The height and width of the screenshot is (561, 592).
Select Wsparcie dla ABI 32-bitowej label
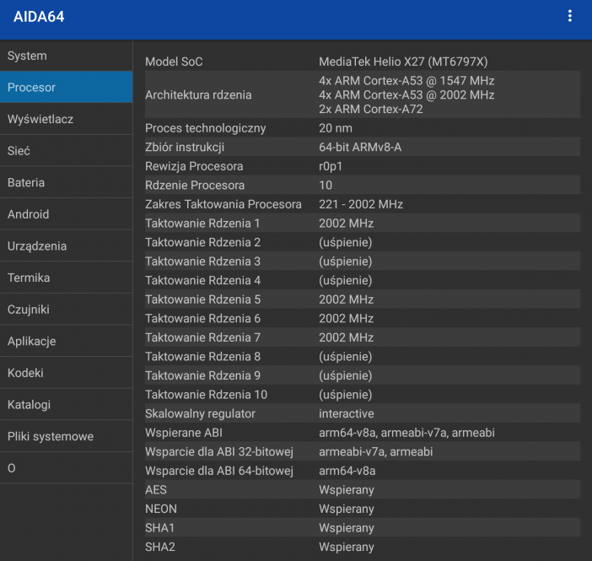(x=219, y=452)
